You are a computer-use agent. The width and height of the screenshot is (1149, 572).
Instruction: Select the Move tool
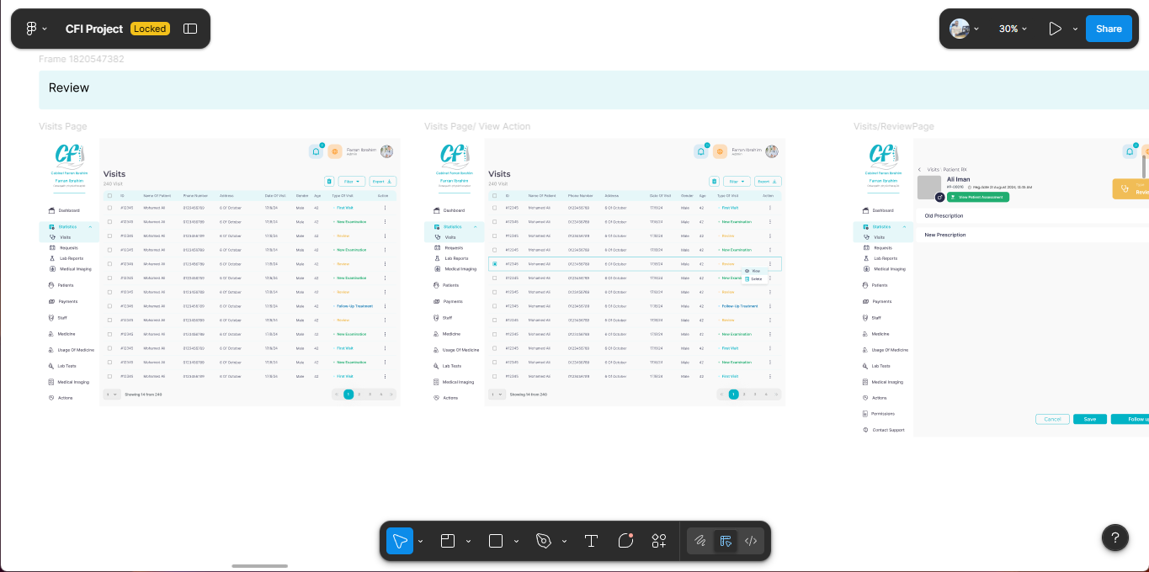pyautogui.click(x=400, y=541)
